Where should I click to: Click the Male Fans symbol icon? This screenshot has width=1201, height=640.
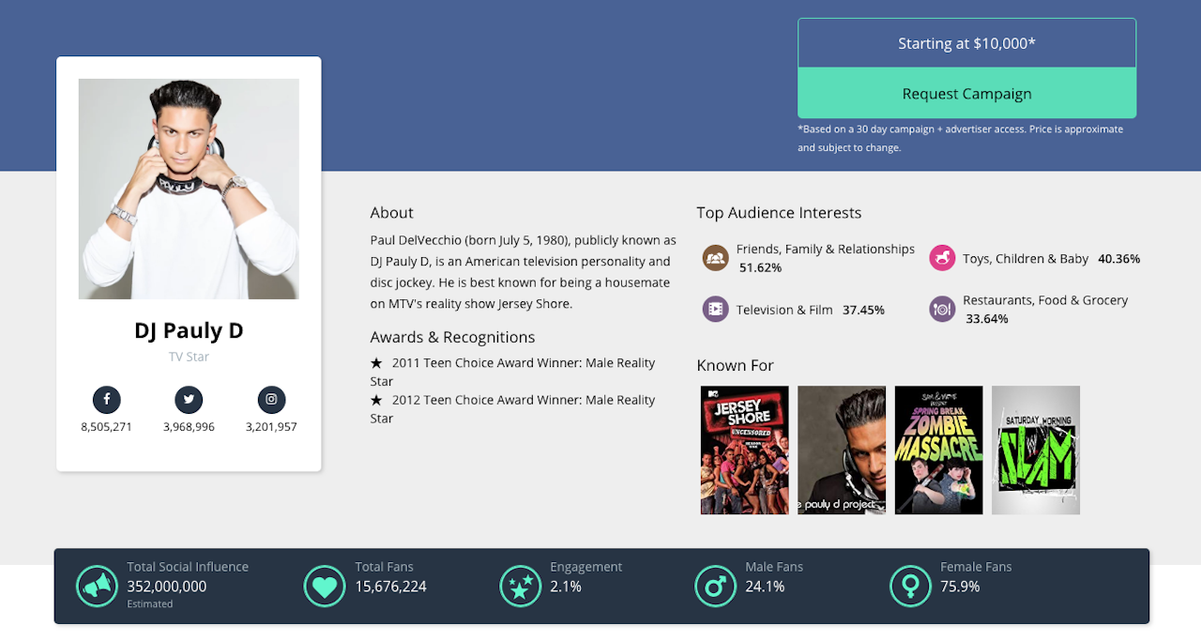coord(715,587)
